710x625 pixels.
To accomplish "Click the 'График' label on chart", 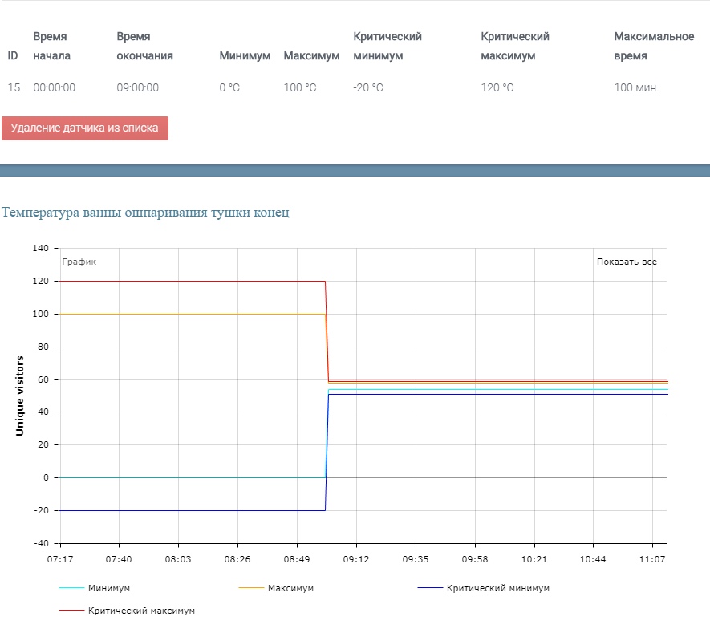I will (79, 262).
